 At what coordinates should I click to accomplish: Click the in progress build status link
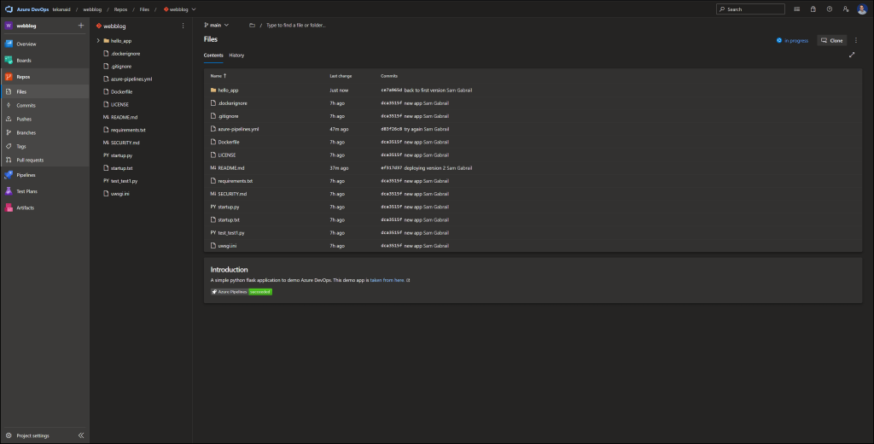pyautogui.click(x=792, y=40)
